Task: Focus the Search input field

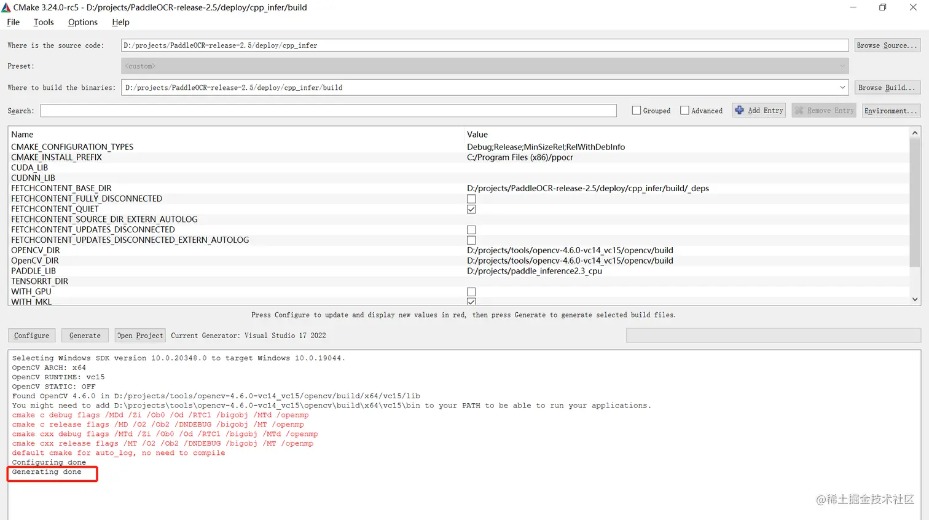Action: (329, 111)
